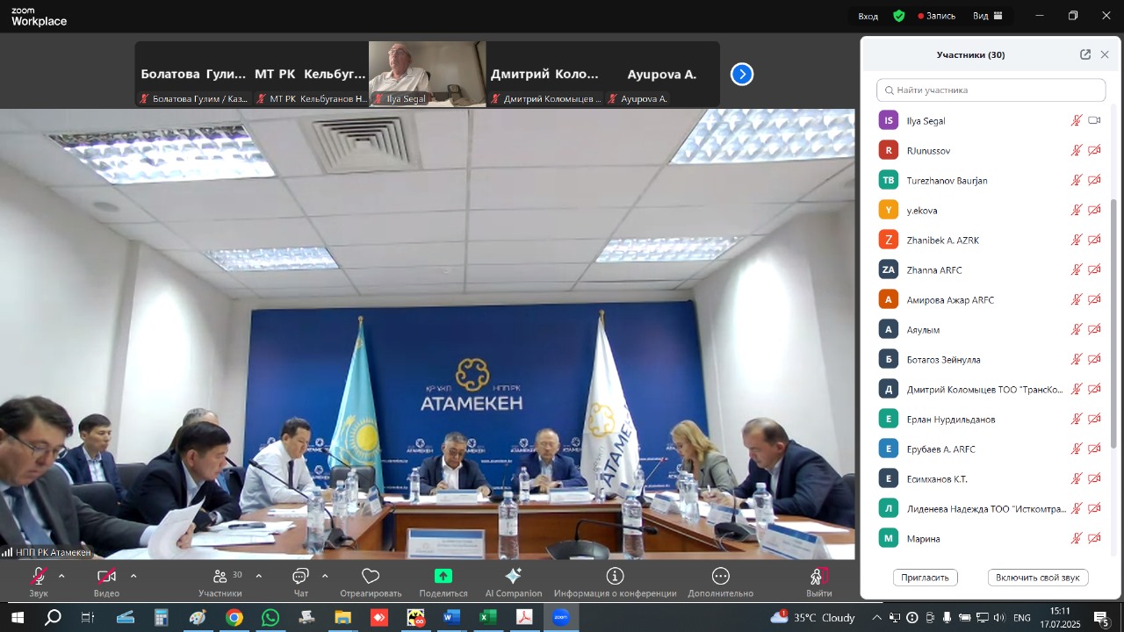The height and width of the screenshot is (632, 1124).
Task: Open Информация о конференции info icon
Action: pos(615,576)
